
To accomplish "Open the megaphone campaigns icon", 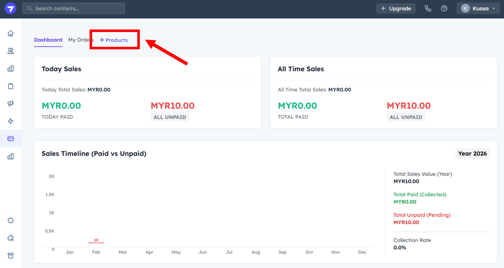I will [11, 104].
